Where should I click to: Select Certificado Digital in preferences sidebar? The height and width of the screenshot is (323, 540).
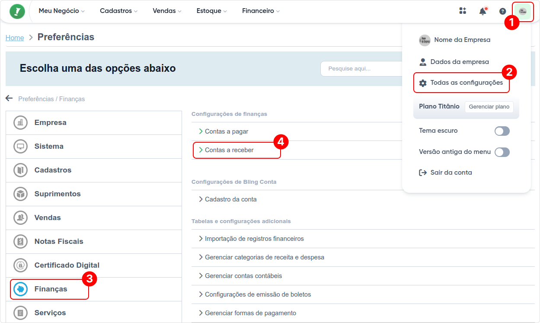[94, 265]
